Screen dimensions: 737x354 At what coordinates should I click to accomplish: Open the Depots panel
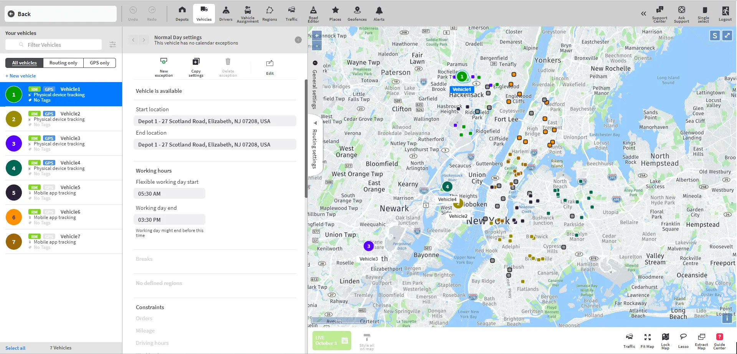click(x=182, y=13)
